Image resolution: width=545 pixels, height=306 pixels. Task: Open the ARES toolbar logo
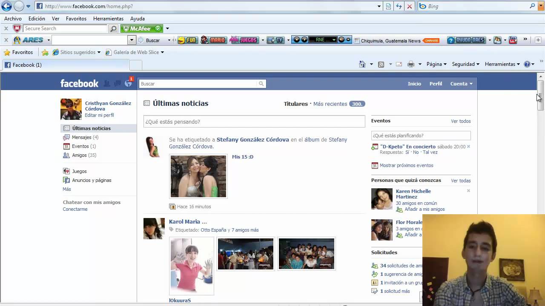click(29, 40)
